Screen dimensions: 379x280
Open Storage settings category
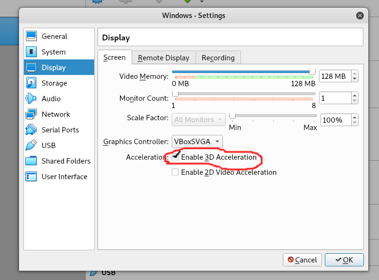pyautogui.click(x=59, y=83)
